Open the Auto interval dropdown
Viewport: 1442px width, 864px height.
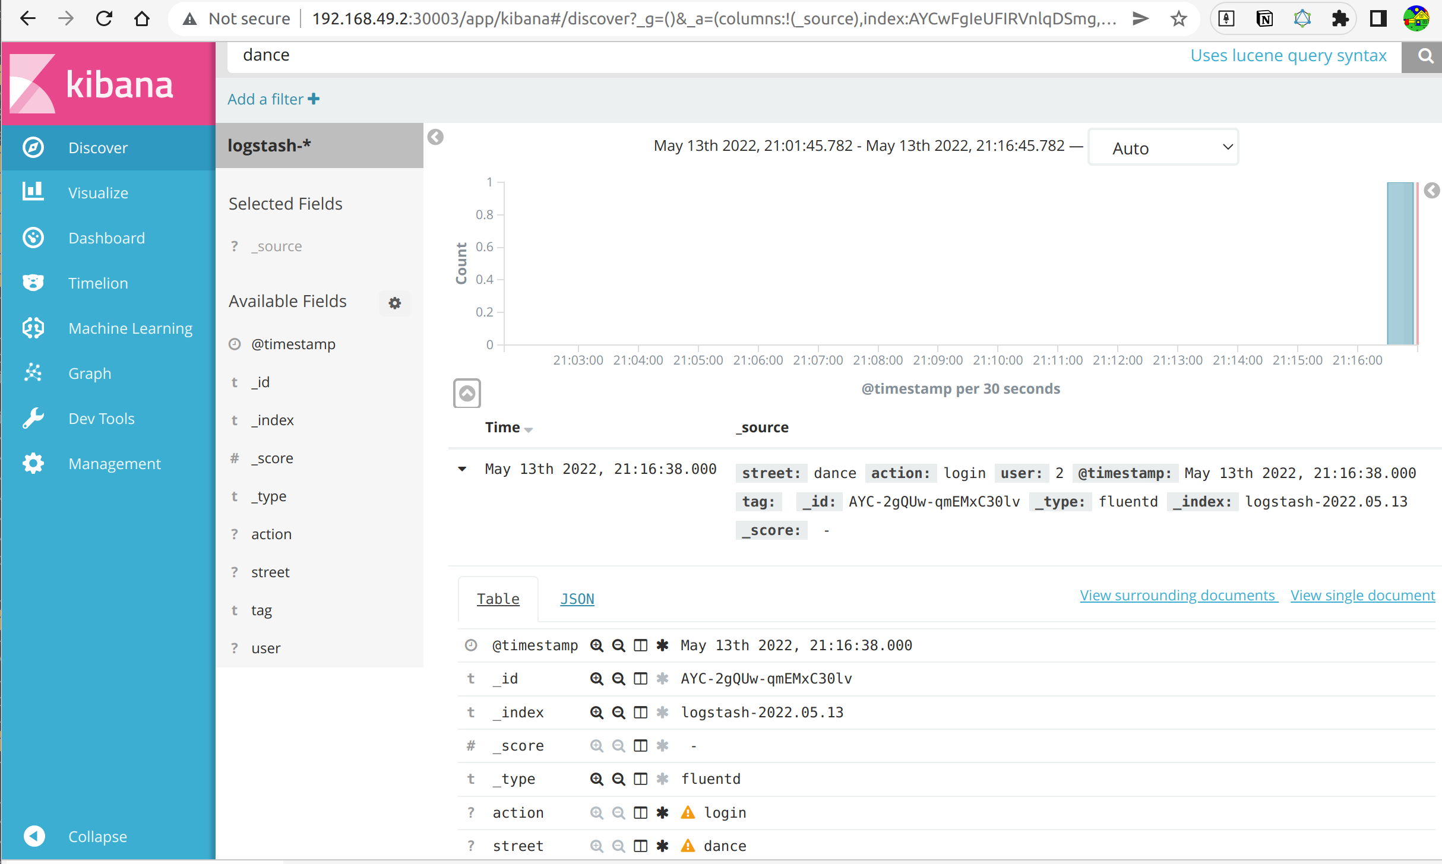[x=1163, y=147]
